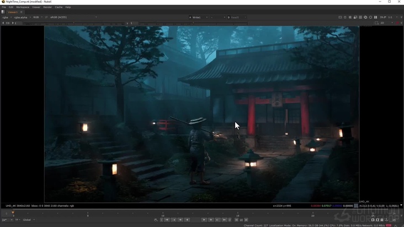Viewport: 404px width, 227px height.
Task: Open the Help menu
Action: click(x=68, y=7)
